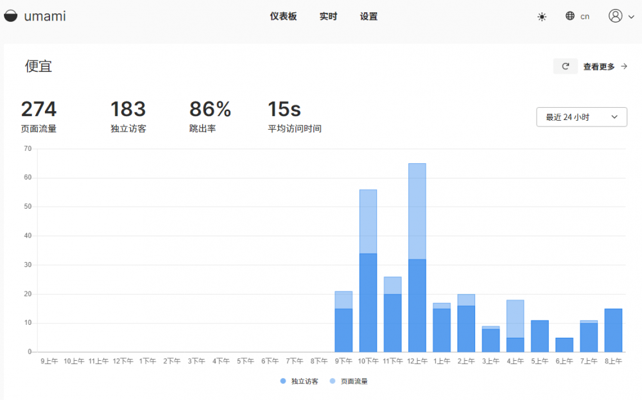Click the sun theme icon
The height and width of the screenshot is (400, 642).
(542, 17)
